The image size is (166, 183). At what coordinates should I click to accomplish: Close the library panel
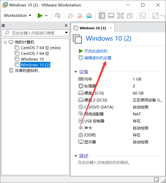coord(66,25)
